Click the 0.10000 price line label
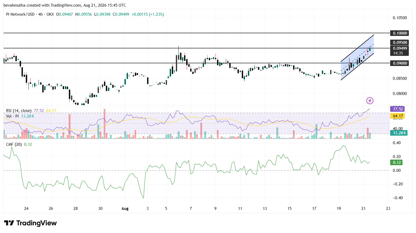 tap(400, 33)
